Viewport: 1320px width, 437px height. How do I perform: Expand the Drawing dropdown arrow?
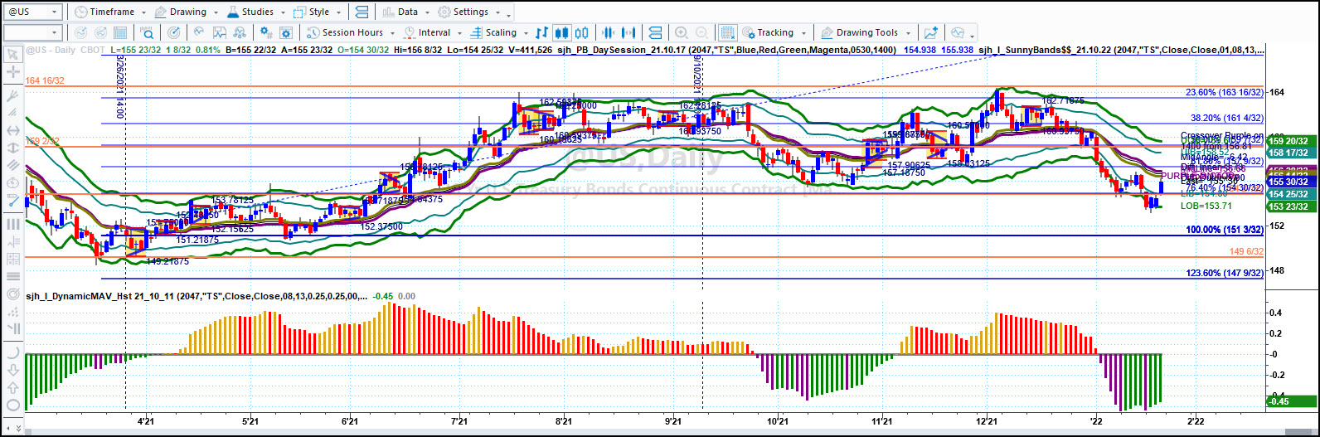(x=218, y=13)
